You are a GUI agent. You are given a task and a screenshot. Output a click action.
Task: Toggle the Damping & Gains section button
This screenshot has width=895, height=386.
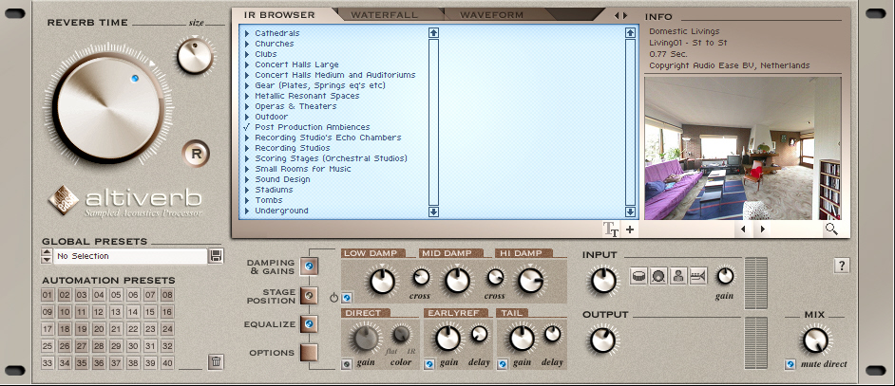[x=309, y=266]
